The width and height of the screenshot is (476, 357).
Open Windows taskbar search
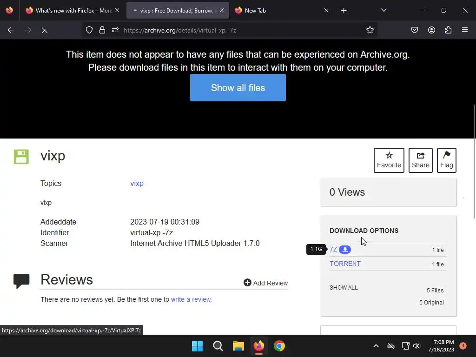(218, 346)
